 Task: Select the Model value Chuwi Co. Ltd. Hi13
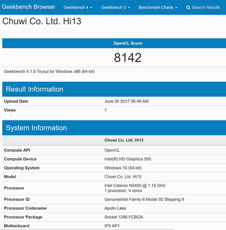click(123, 177)
